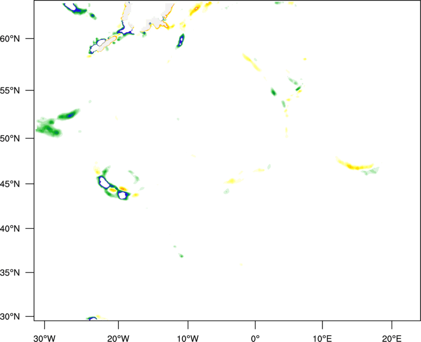This screenshot has height=342, width=421.
Task: Click the blue-green oval near 11°W 60°N
Action: pos(181,41)
